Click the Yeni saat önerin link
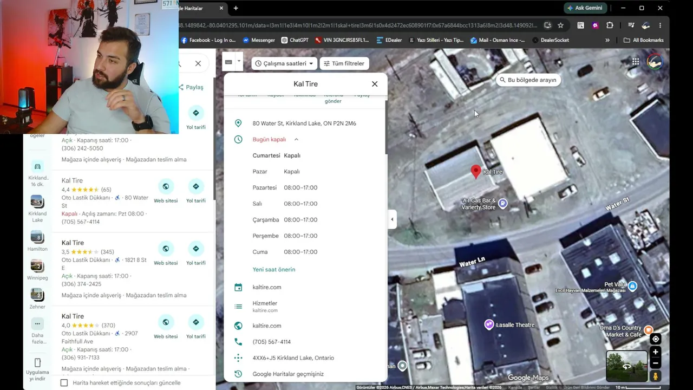The image size is (693, 390). pyautogui.click(x=274, y=270)
